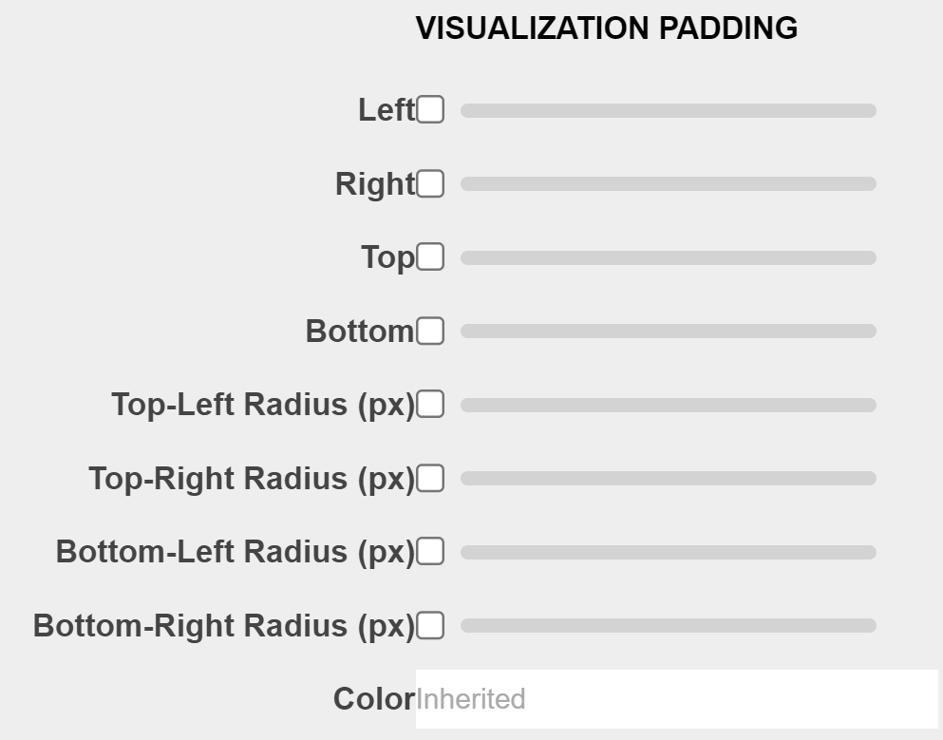Click the Visualization Padding heading
This screenshot has width=943, height=740.
606,28
